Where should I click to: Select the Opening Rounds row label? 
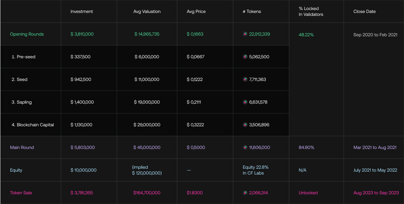(x=27, y=34)
